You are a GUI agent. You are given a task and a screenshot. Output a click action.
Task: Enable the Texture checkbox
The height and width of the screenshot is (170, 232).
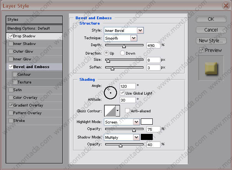pos(15,82)
